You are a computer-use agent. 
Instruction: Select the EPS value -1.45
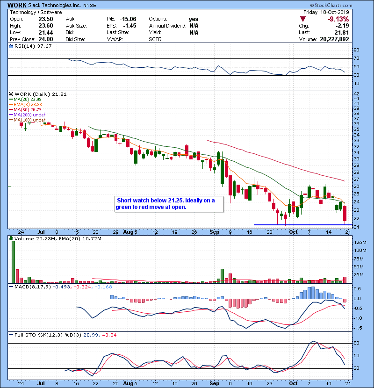(x=129, y=26)
